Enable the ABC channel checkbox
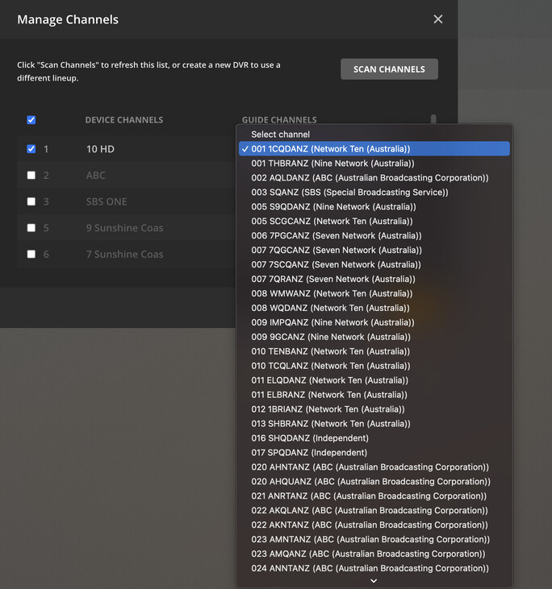The image size is (552, 589). point(31,175)
